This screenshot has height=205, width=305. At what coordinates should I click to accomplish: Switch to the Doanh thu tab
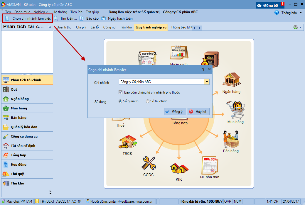pyautogui.click(x=64, y=27)
